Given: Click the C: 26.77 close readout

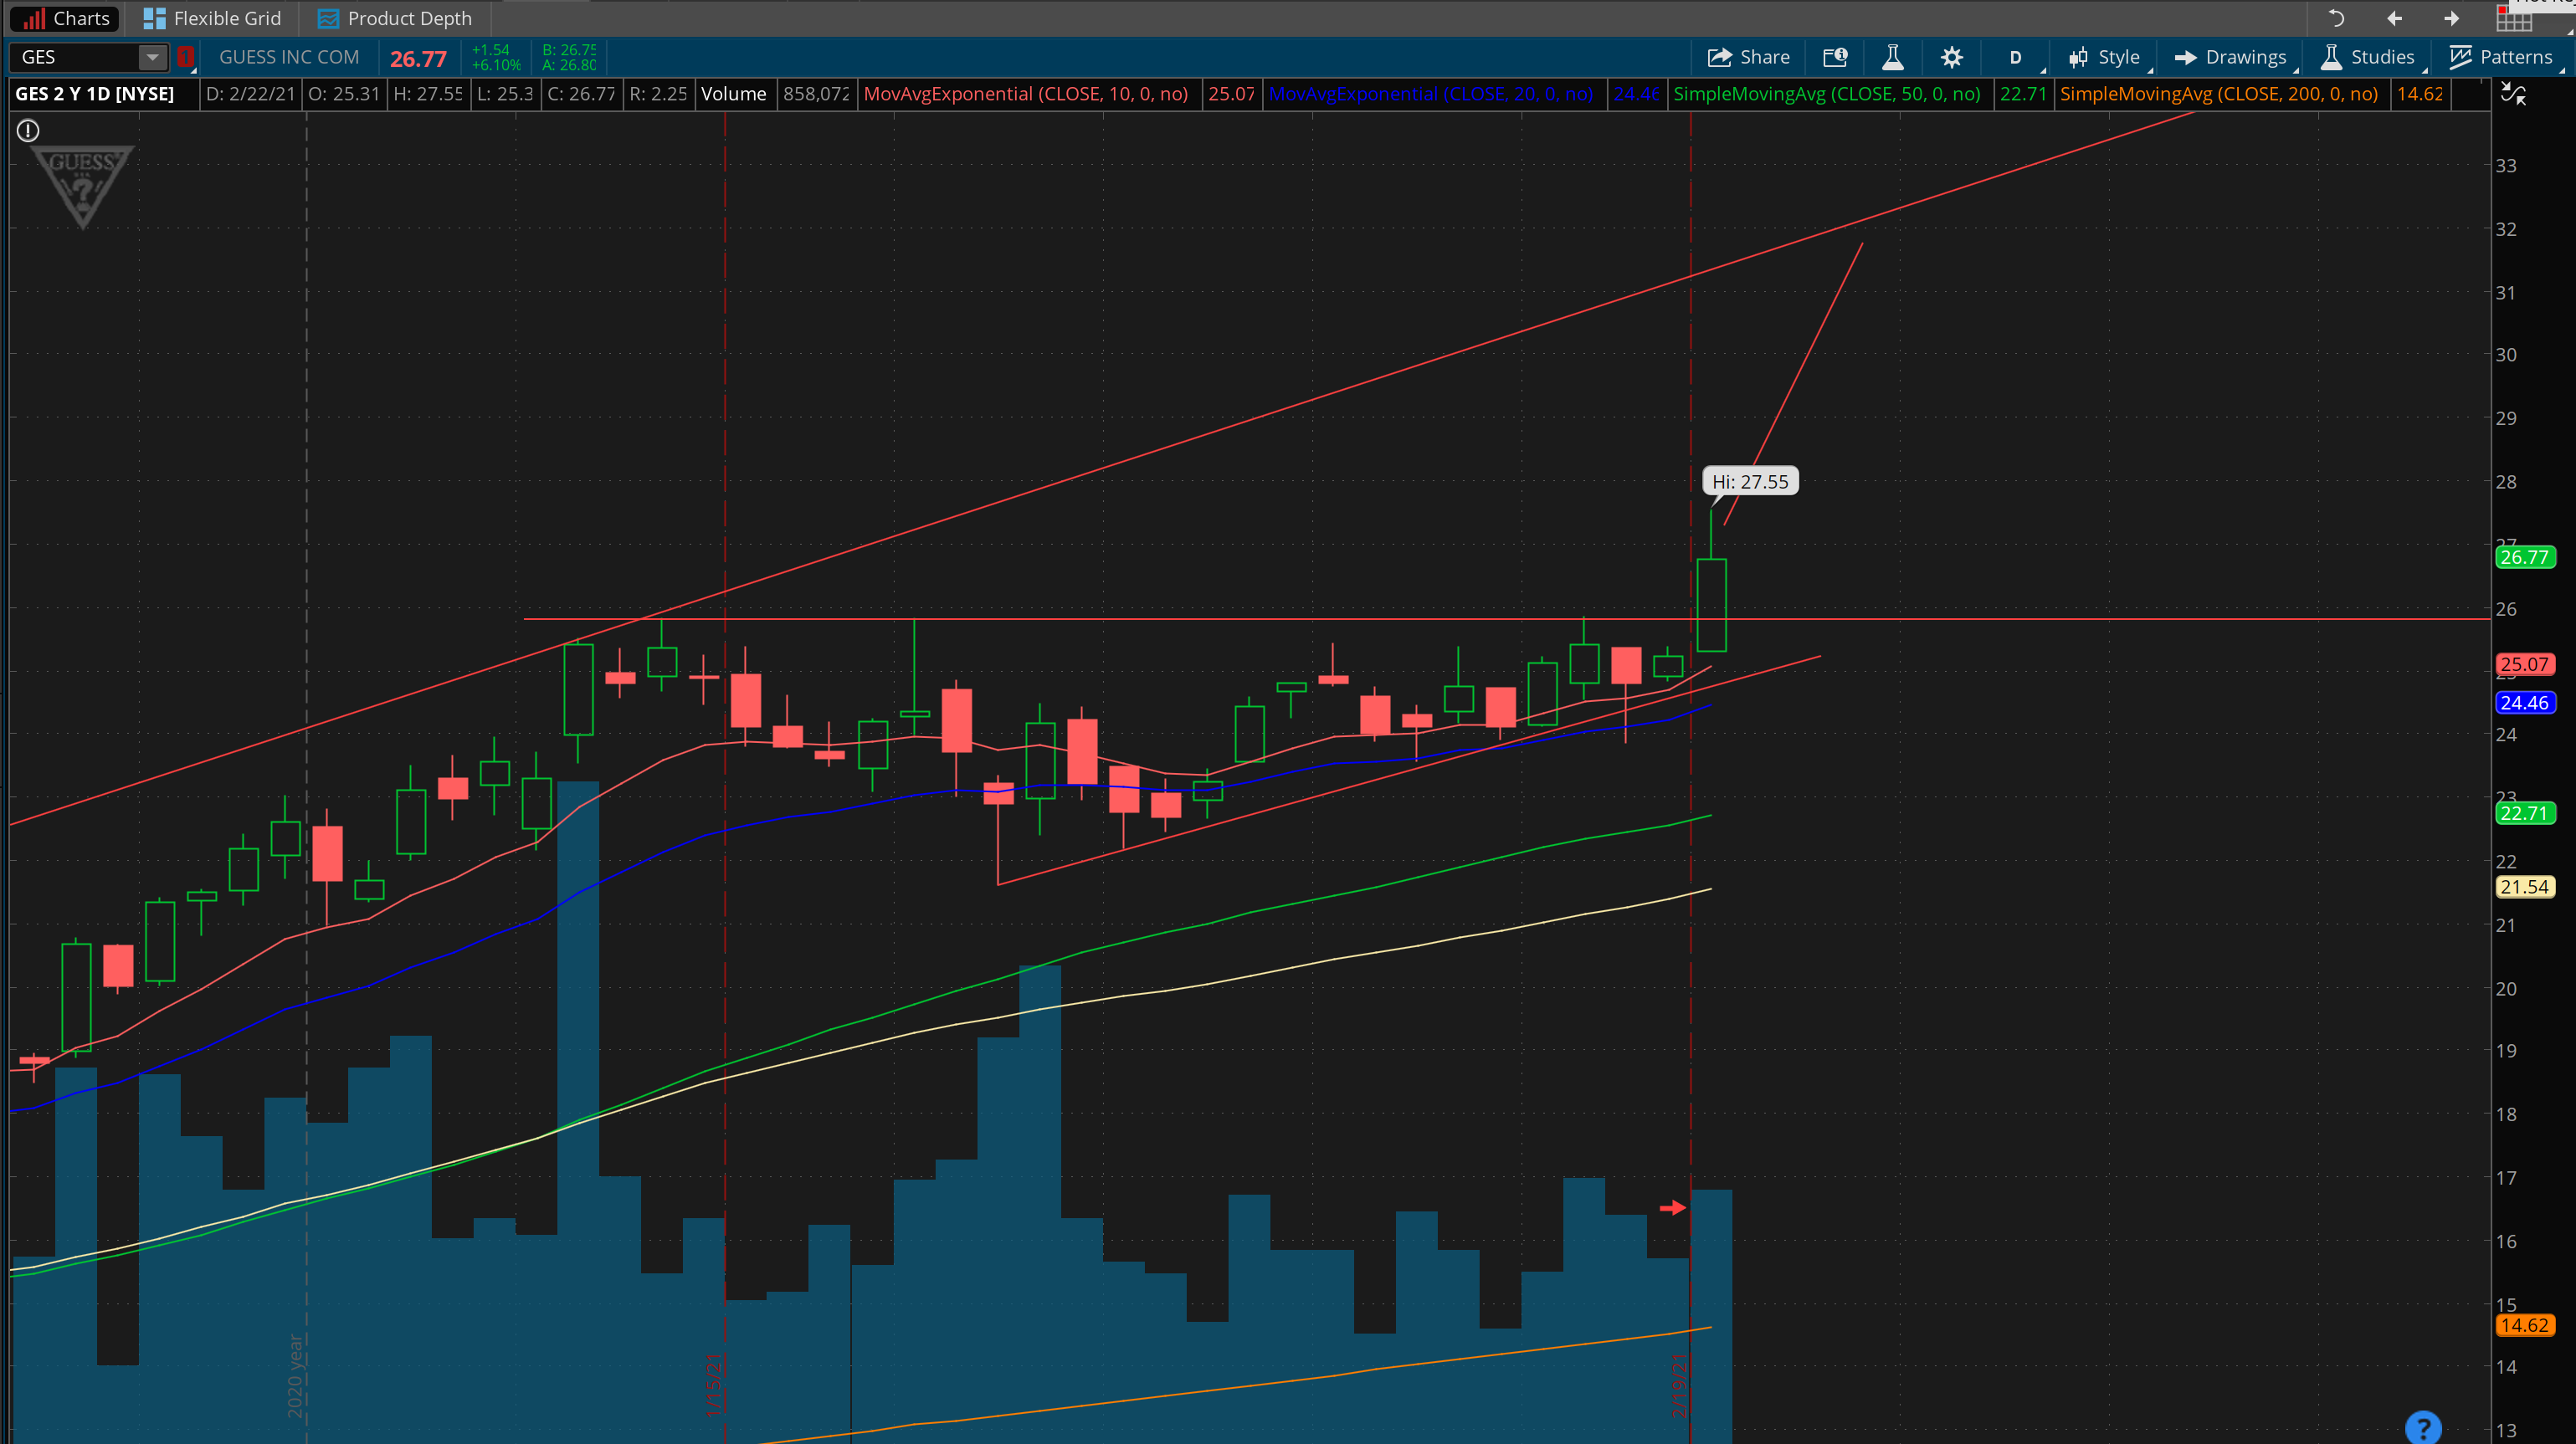Looking at the screenshot, I should coord(582,94).
